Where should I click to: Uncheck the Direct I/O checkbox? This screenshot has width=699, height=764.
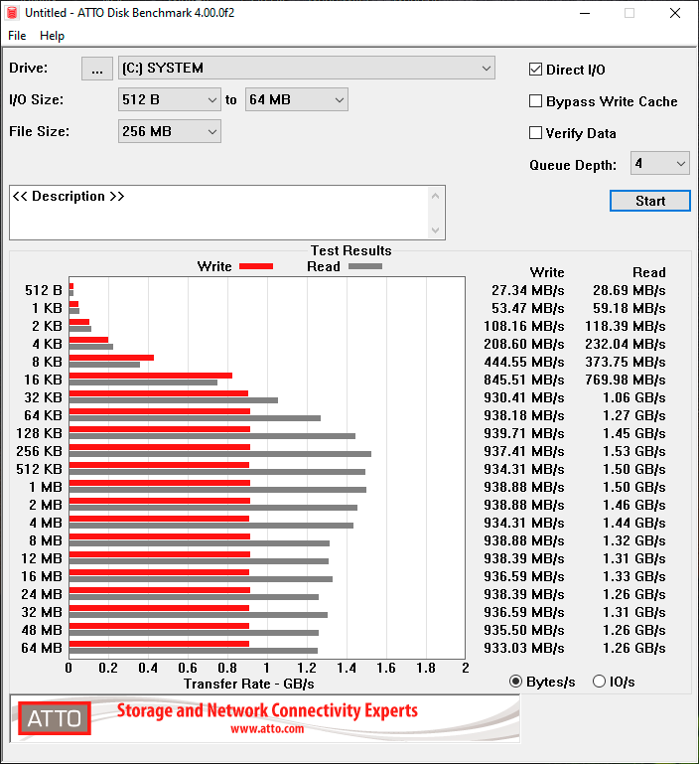[535, 70]
